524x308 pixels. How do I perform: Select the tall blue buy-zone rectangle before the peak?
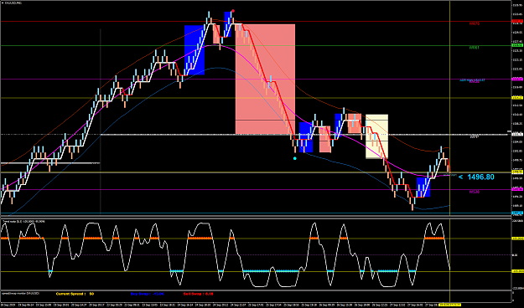[195, 50]
